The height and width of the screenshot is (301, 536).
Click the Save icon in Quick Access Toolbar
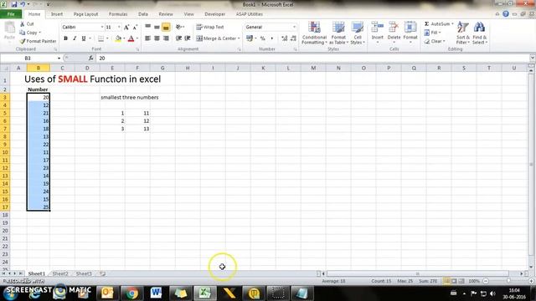click(x=14, y=4)
